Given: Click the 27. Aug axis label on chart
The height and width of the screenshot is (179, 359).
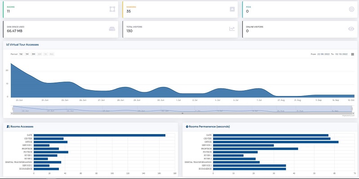Looking at the screenshot, I should (281, 100).
